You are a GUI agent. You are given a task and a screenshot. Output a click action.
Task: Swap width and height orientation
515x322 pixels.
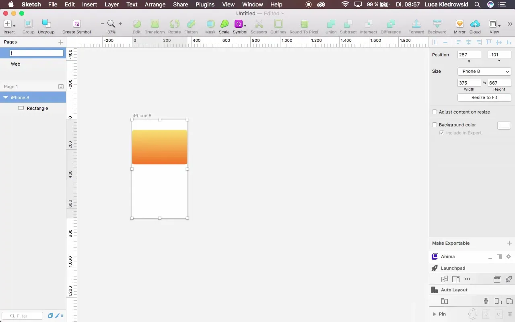(x=484, y=83)
